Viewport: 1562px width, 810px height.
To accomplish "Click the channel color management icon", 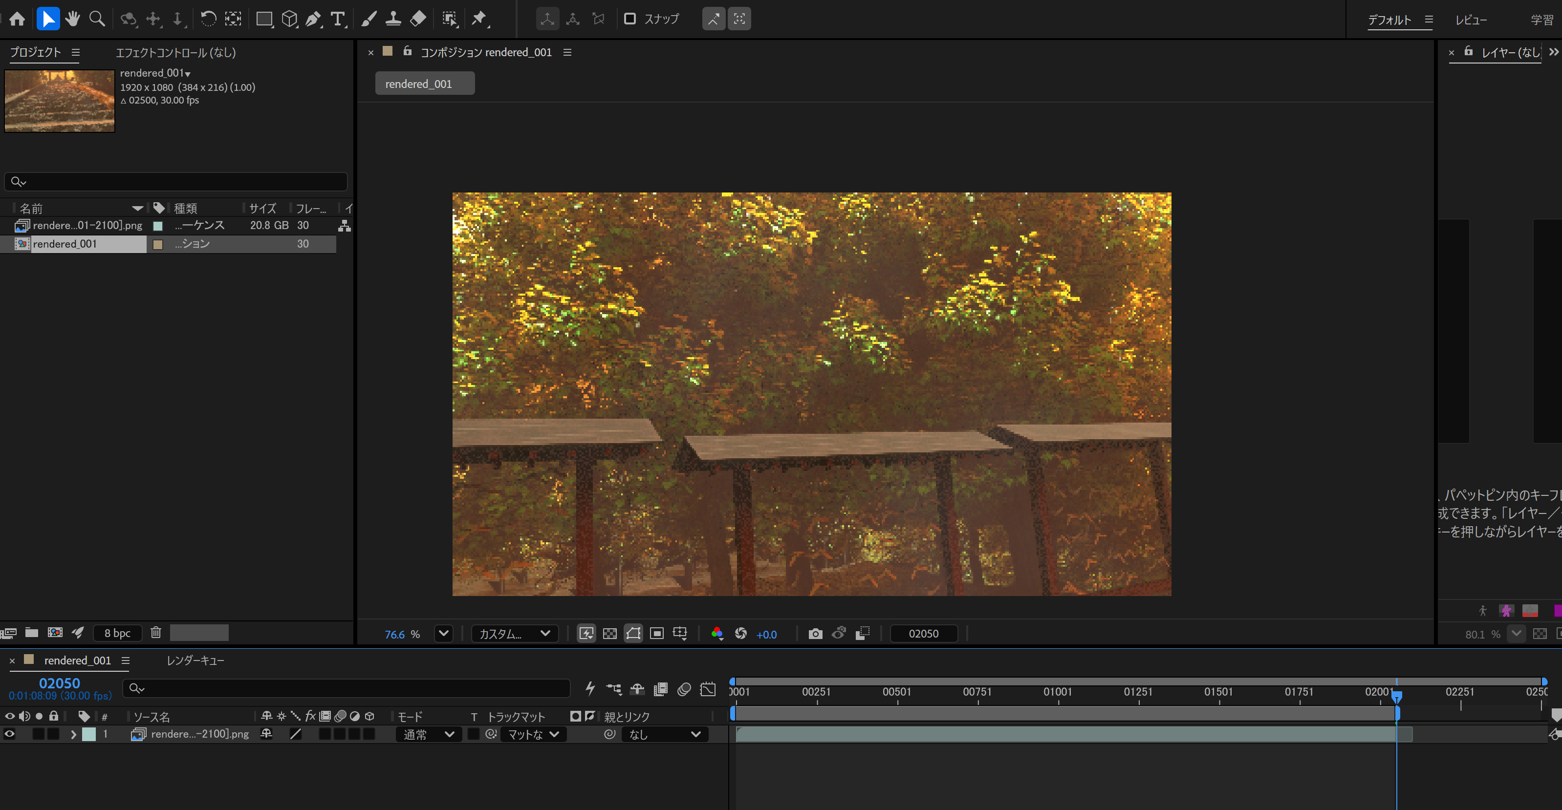I will pos(716,634).
